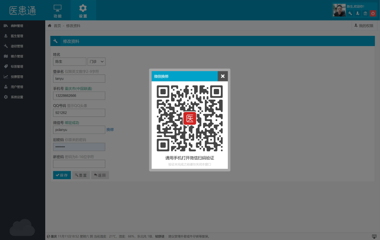Click the 重置 reset button
380x240 pixels.
(x=81, y=175)
